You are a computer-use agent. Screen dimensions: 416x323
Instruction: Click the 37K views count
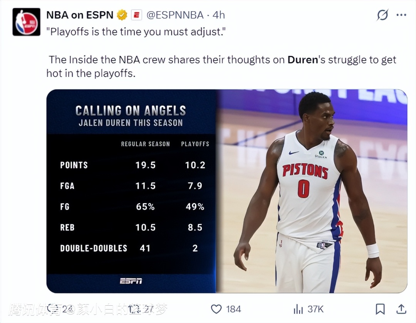(x=315, y=309)
